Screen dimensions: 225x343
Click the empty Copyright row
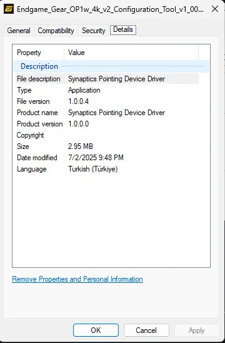pos(107,135)
